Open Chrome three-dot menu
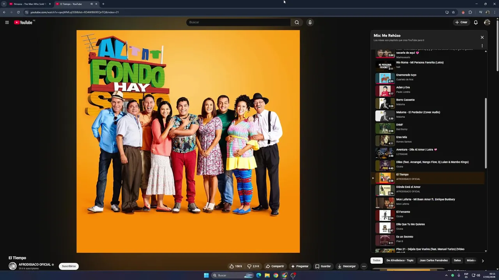The width and height of the screenshot is (499, 280). point(494,12)
